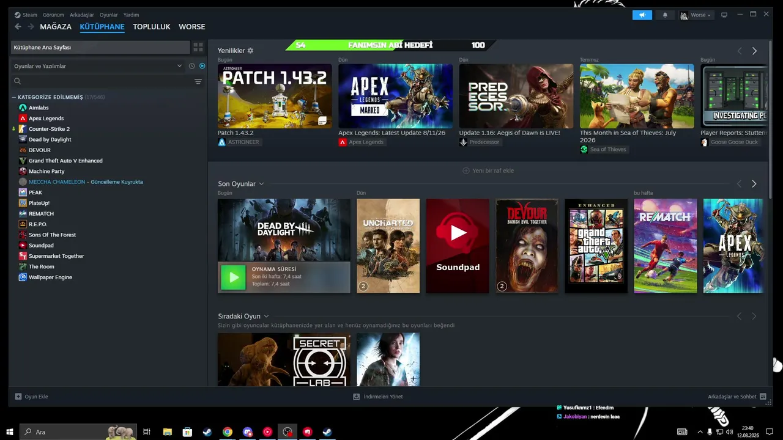Screen dimensions: 783x440
Task: Open settings gear next to Yenilikler
Action: 250,51
